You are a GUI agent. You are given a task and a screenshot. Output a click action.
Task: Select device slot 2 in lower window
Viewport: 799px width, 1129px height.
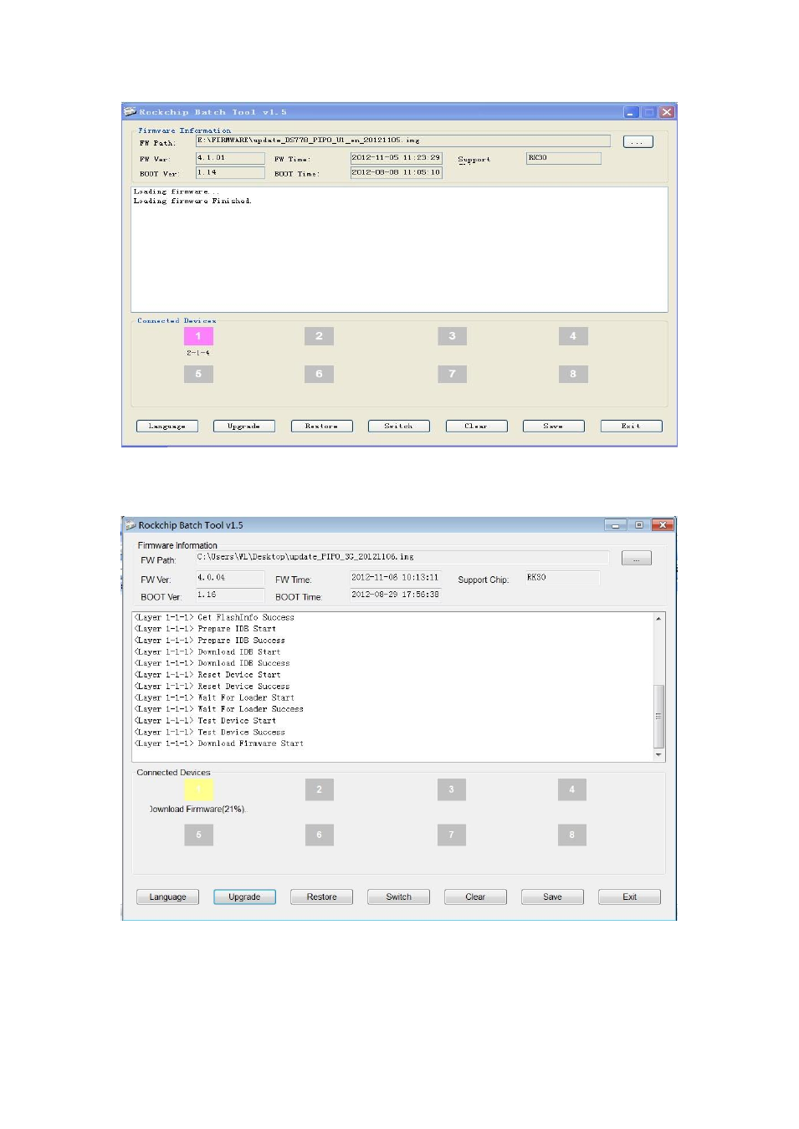click(x=319, y=789)
